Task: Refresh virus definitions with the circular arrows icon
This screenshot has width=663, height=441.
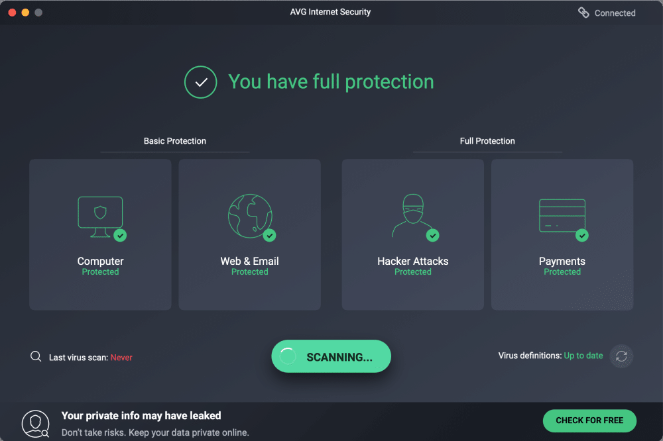Action: pos(621,356)
